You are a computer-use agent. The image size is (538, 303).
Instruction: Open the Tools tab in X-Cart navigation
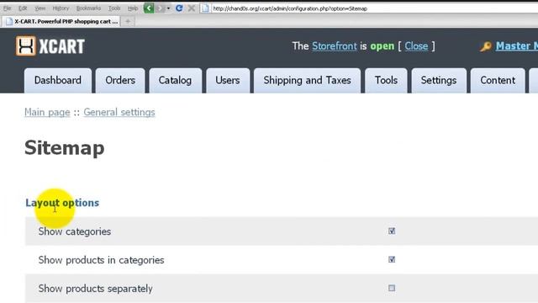point(386,81)
